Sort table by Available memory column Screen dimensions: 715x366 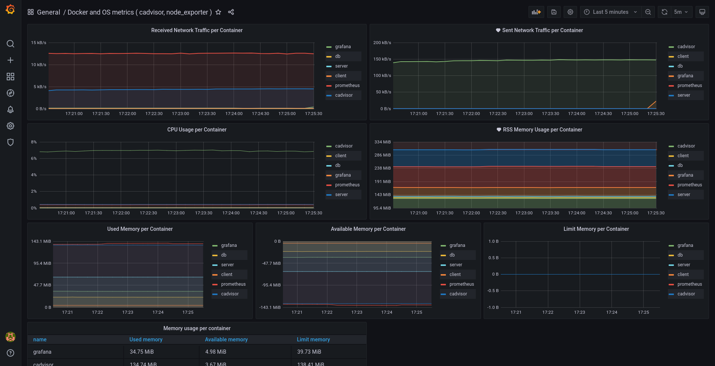(x=226, y=339)
